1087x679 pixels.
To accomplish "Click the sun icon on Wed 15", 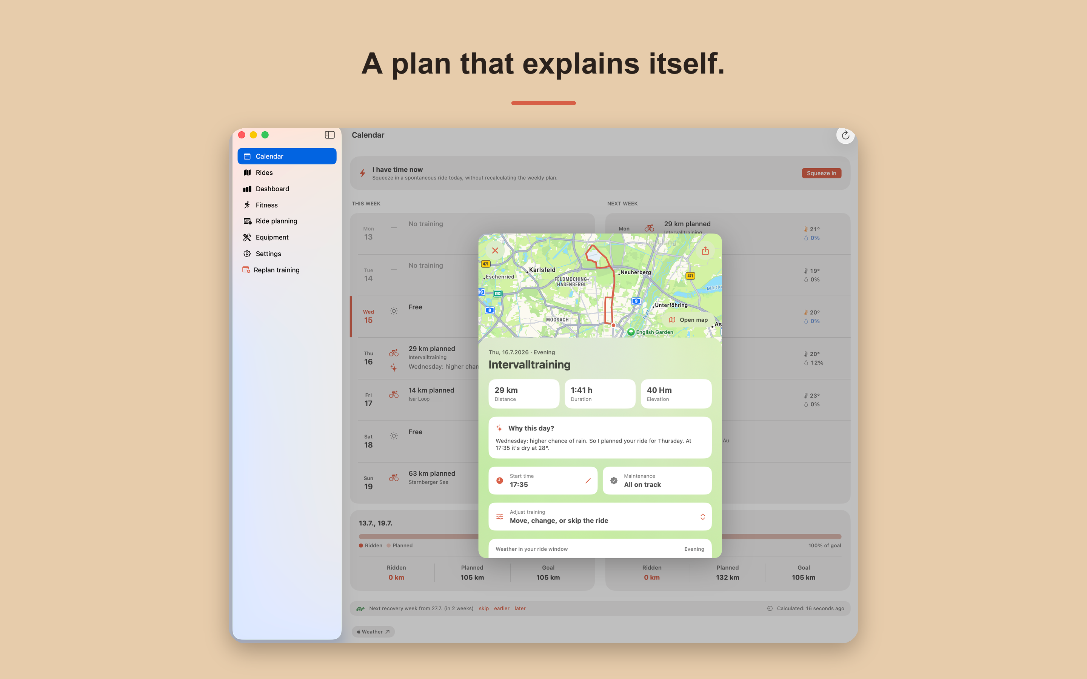I will point(394,311).
